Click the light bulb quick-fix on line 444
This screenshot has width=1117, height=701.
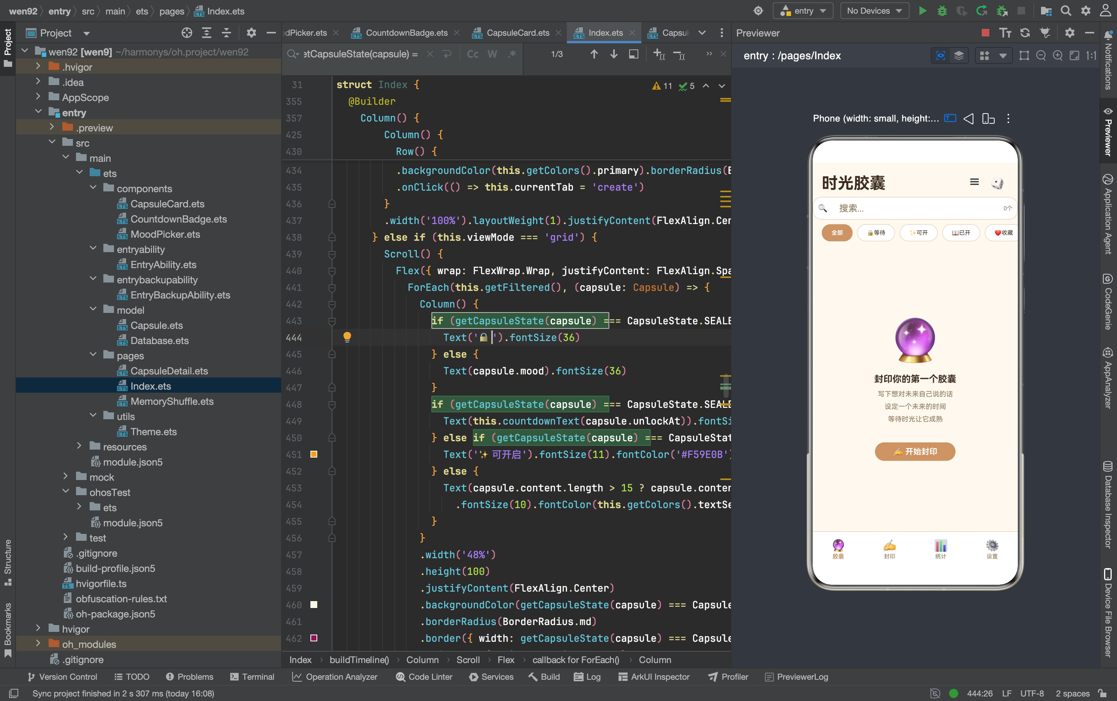[347, 337]
